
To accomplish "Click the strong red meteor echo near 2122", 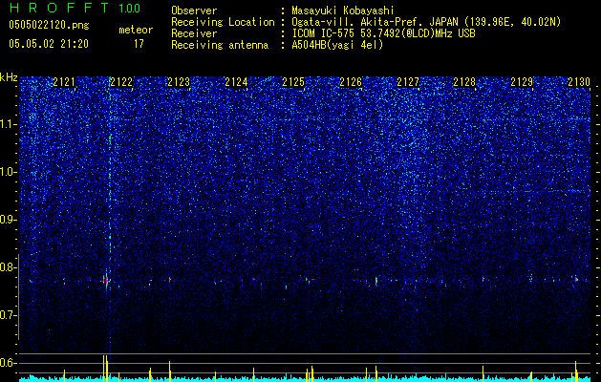I will (105, 281).
